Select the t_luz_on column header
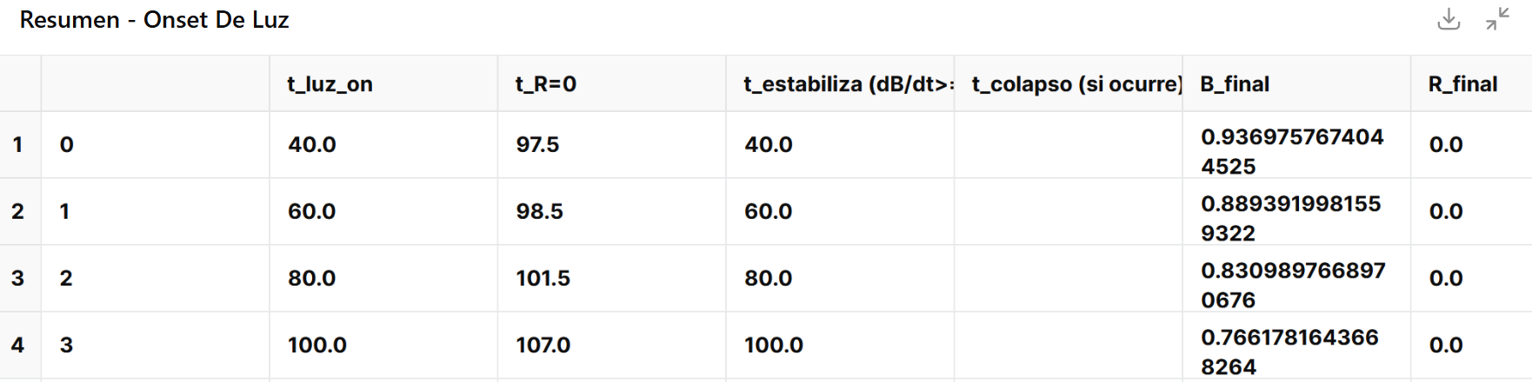Image resolution: width=1532 pixels, height=382 pixels. click(330, 84)
